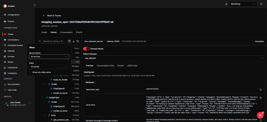
Task: Click the span search input field
Action: point(54,41)
